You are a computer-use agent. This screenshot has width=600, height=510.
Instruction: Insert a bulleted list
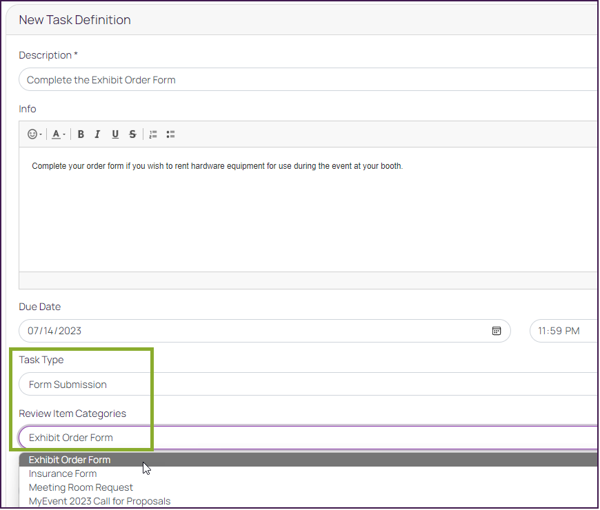pyautogui.click(x=170, y=134)
